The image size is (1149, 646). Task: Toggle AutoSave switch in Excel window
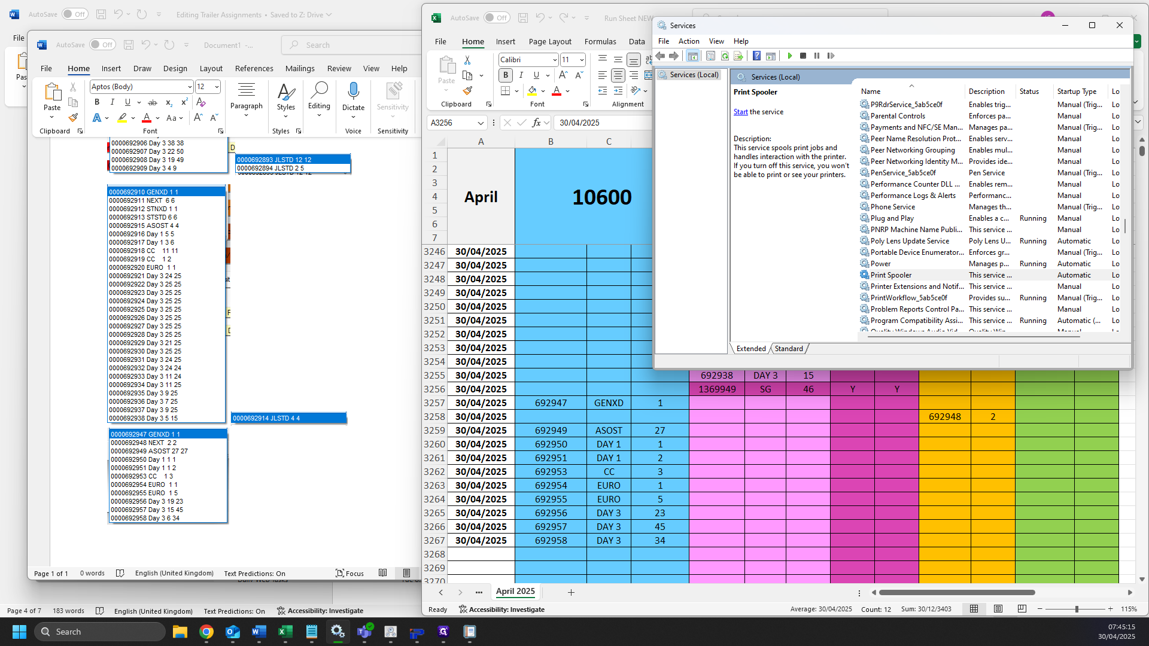(x=497, y=18)
